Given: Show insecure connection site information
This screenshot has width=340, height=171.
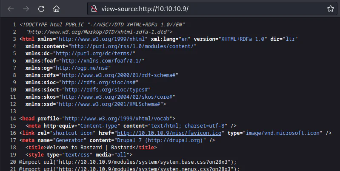Looking at the screenshot, I should [x=94, y=9].
